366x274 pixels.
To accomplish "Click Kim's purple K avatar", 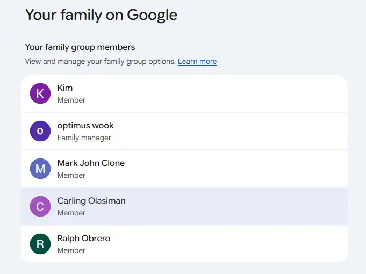I will click(40, 93).
